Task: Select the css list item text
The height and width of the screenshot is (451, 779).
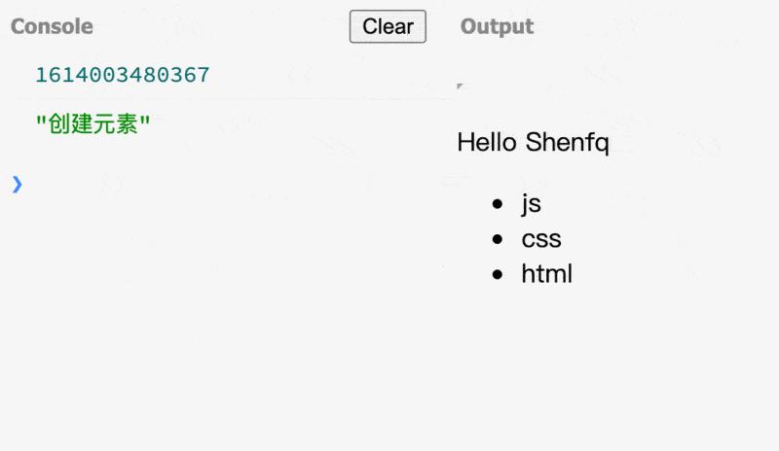Action: click(x=541, y=239)
